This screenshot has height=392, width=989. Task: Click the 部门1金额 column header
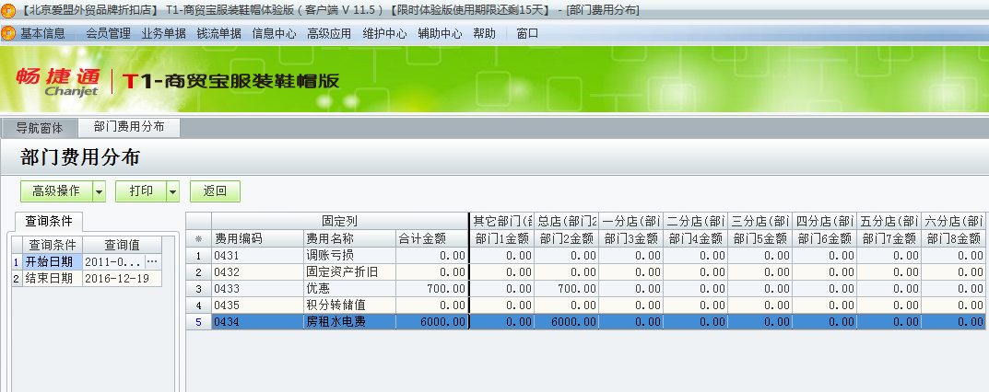coord(502,238)
